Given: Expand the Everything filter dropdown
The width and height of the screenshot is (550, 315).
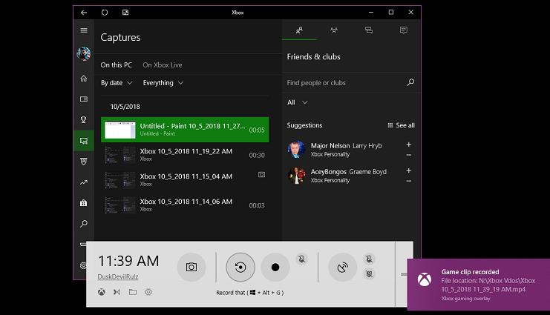Looking at the screenshot, I should tap(163, 83).
